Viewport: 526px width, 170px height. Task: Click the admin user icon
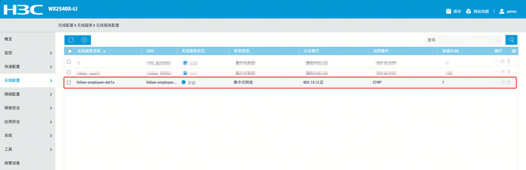click(502, 11)
